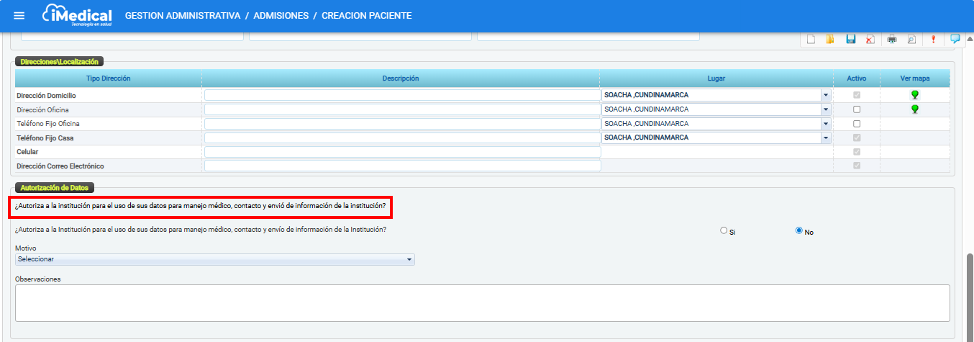Screen dimensions: 974x342
Task: Click the delete document red X icon
Action: pyautogui.click(x=870, y=40)
